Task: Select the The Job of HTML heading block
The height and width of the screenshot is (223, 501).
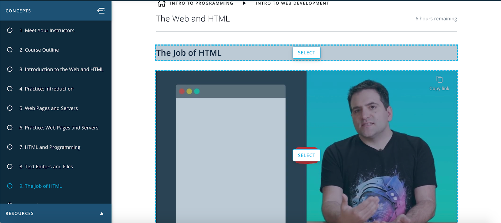Action: click(307, 52)
